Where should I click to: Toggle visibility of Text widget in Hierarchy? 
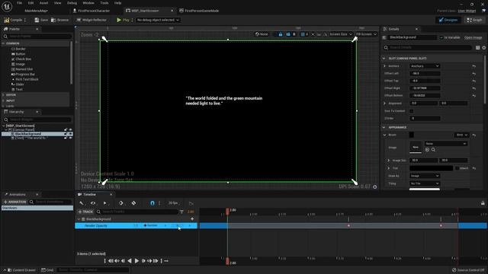point(70,138)
